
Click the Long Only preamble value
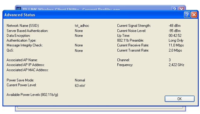pyautogui.click(x=176, y=40)
